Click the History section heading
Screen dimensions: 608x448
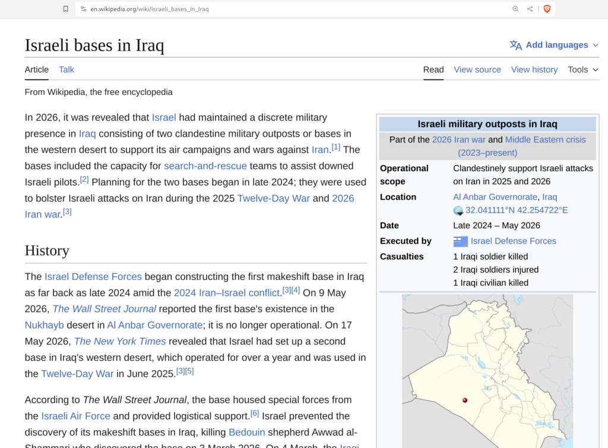click(47, 251)
